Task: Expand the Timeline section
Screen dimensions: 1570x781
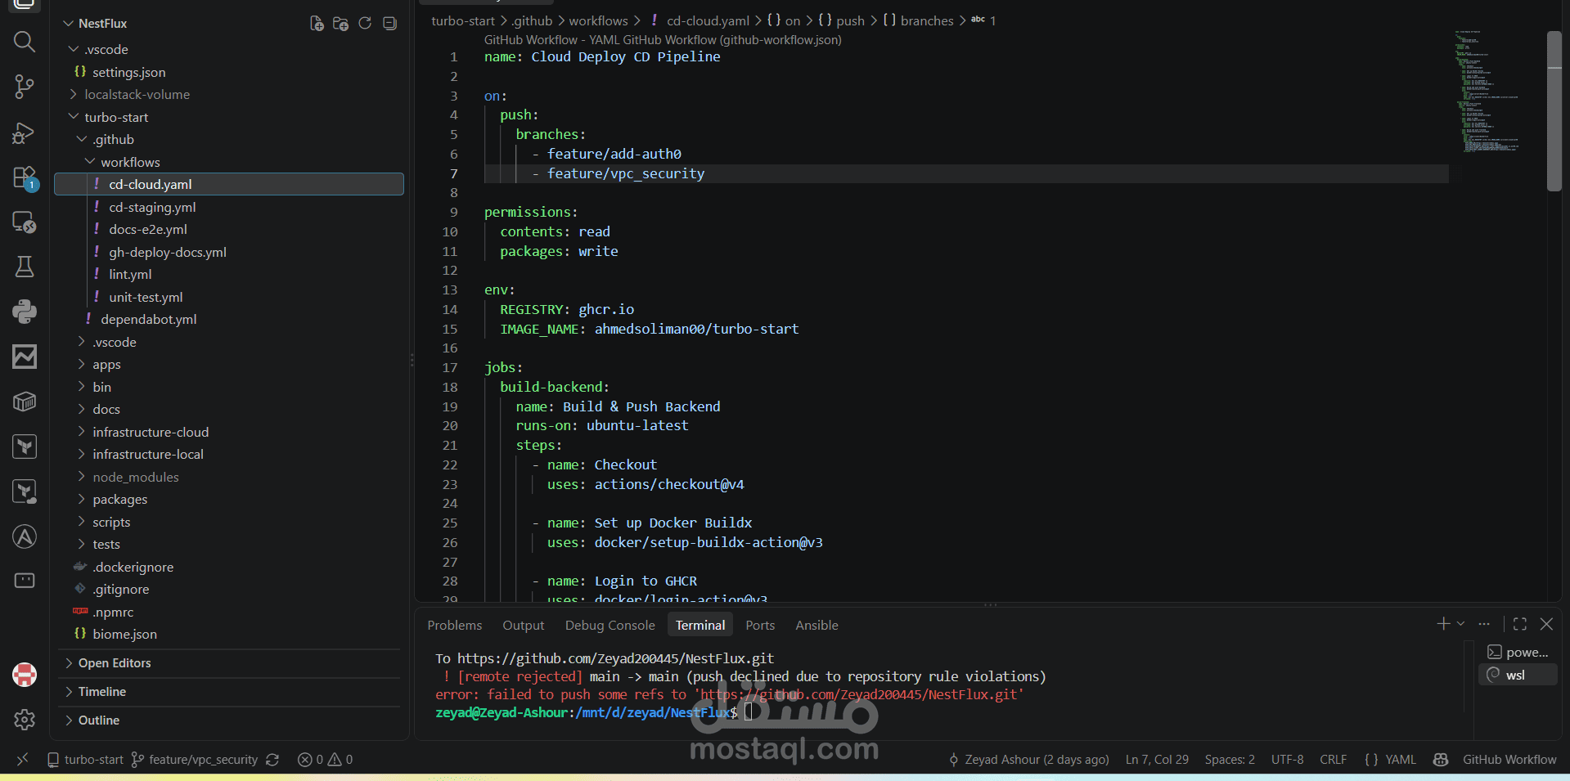Action: coord(229,692)
